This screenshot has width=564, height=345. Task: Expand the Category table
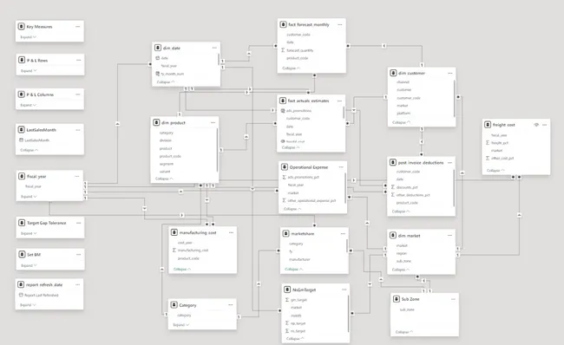[x=181, y=325]
